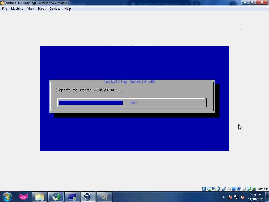Open the network tray icon

236,197
